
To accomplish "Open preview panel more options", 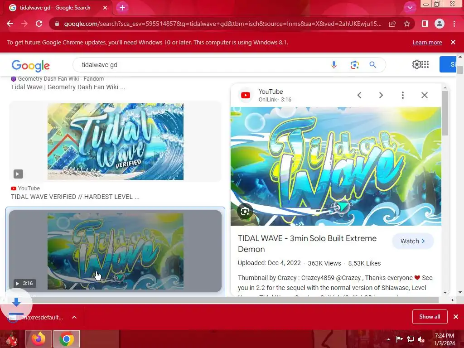I will (403, 95).
